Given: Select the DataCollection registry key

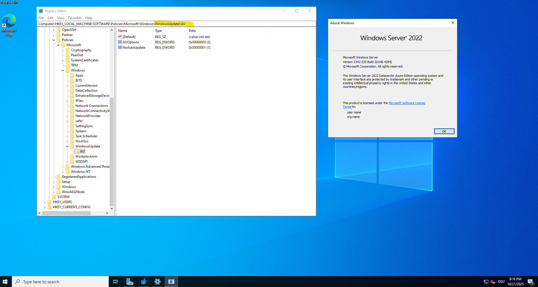Looking at the screenshot, I should 86,91.
